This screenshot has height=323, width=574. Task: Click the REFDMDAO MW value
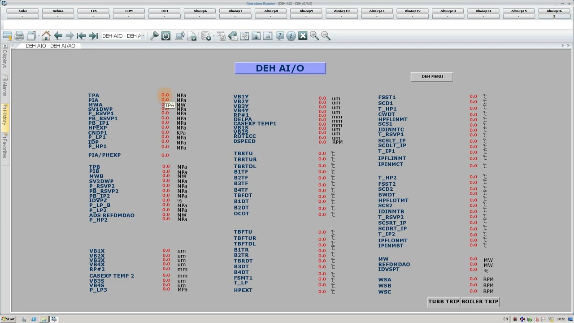point(473,264)
